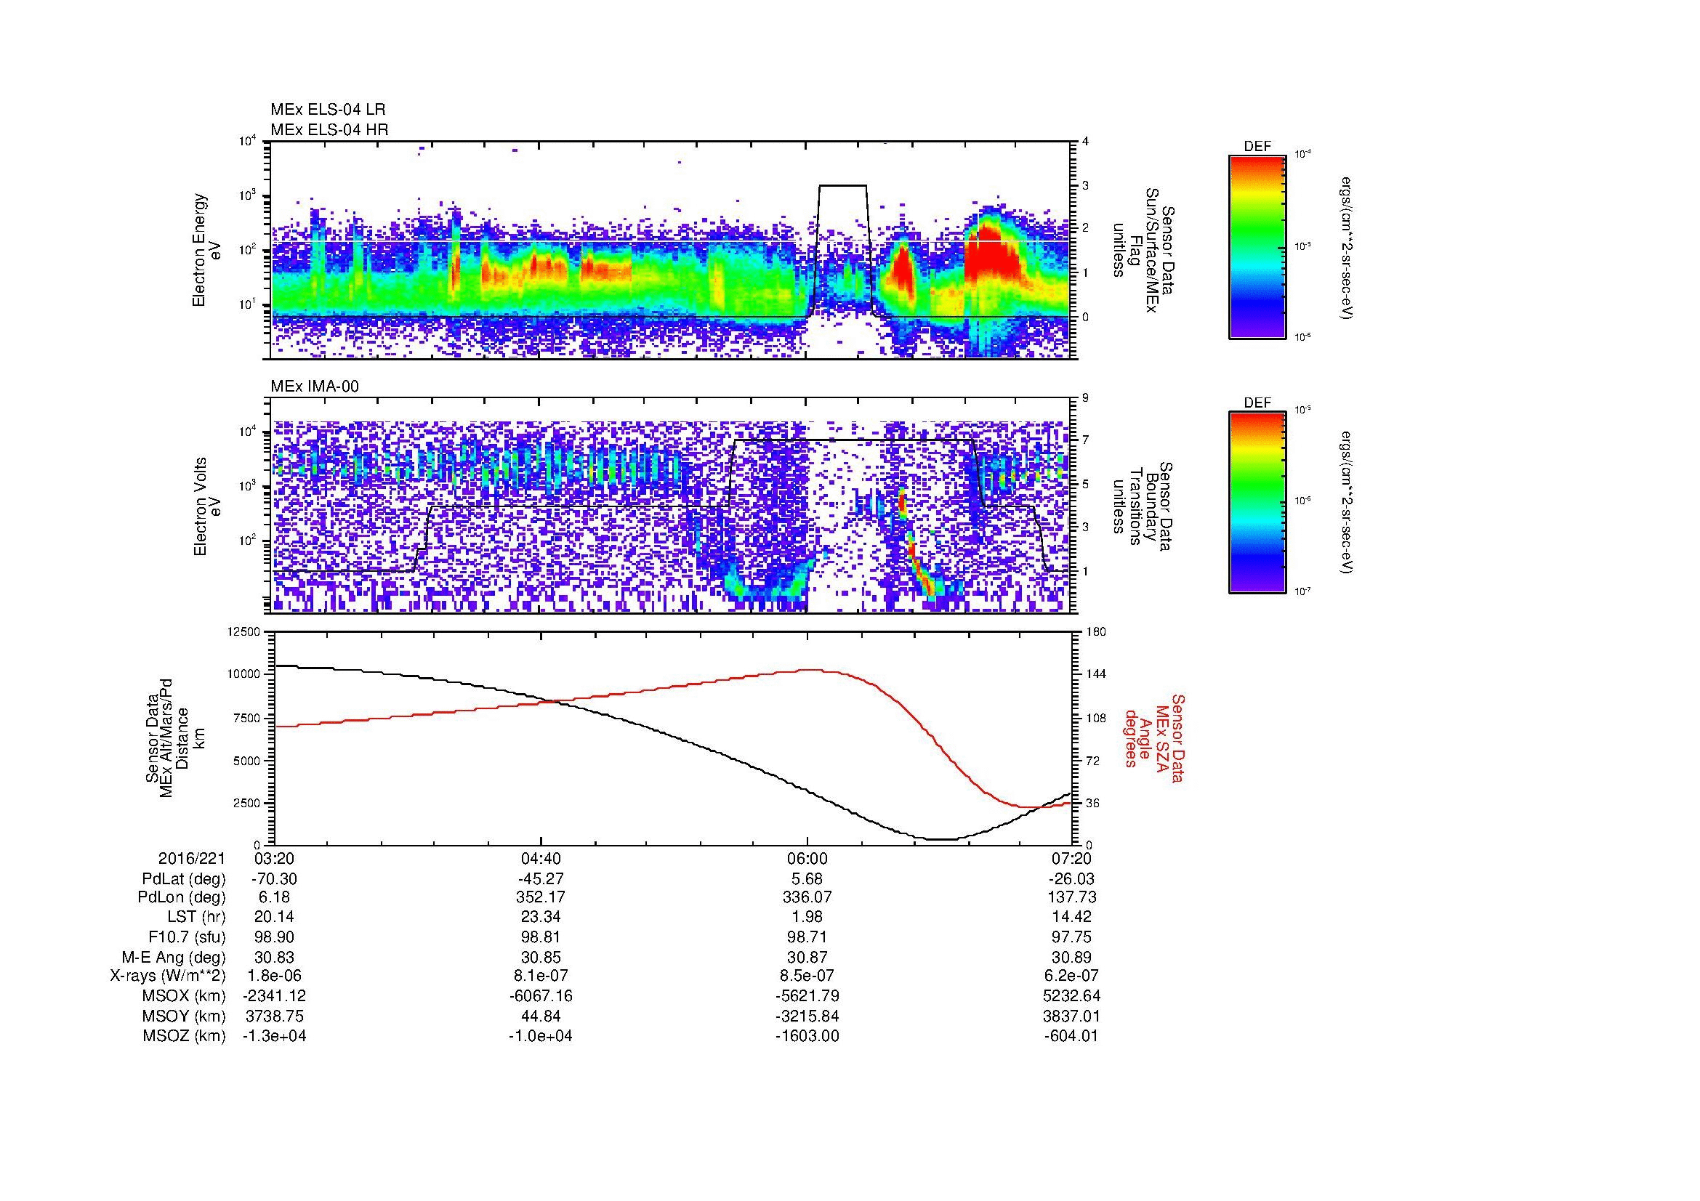Click the '03:20' time tick label

[275, 859]
